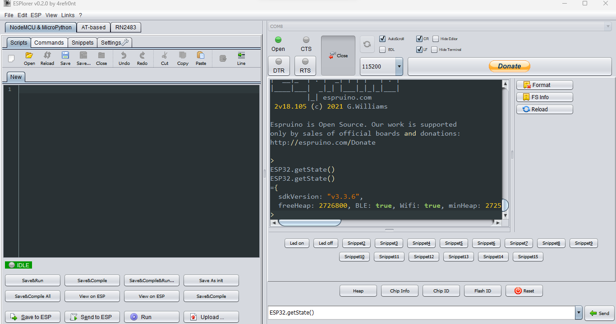This screenshot has width=616, height=324.
Task: Open the 115200 baud rate dropdown
Action: click(x=399, y=66)
